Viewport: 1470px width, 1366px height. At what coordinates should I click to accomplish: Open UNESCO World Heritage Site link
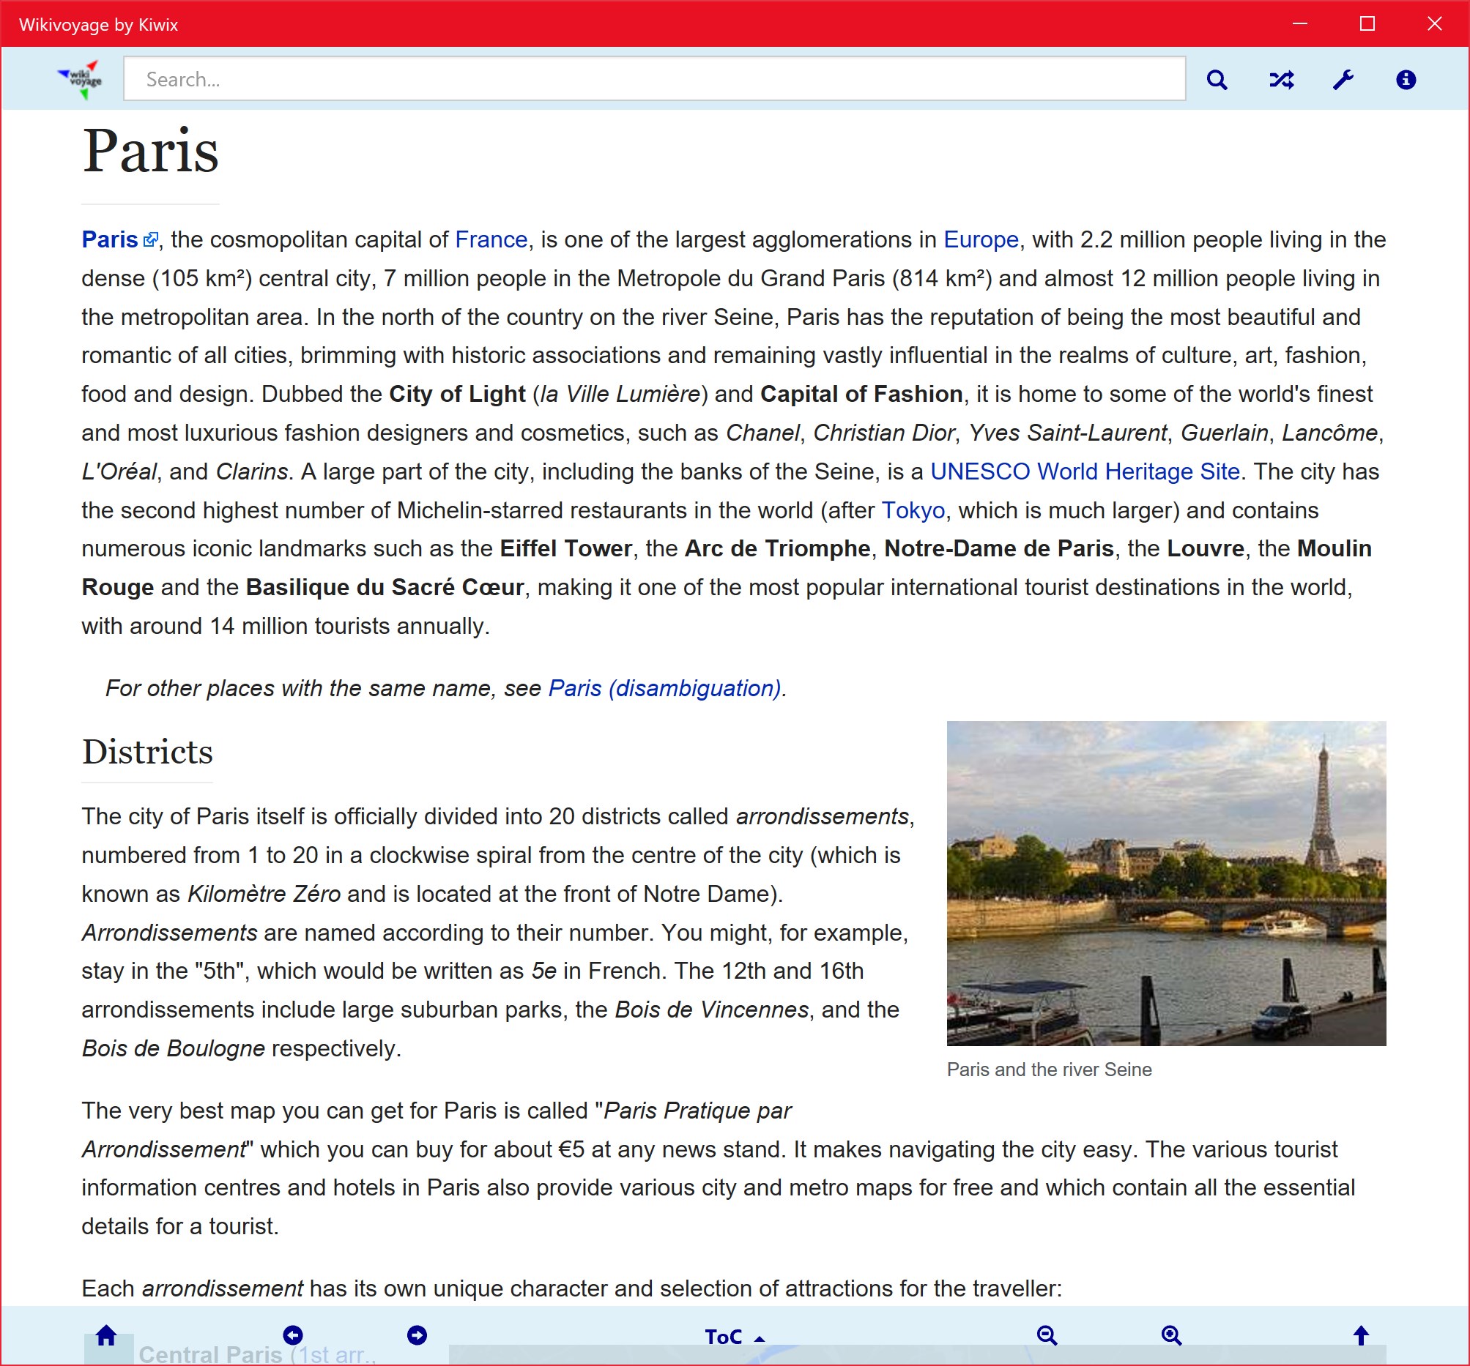(x=1084, y=471)
